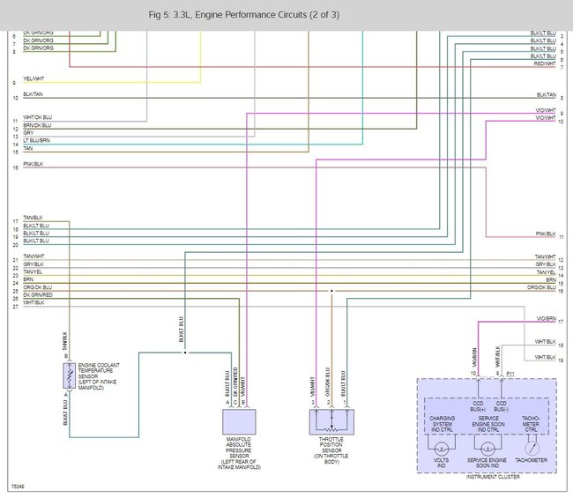This screenshot has width=573, height=498.
Task: Click the 'CCD BUS(-)' label
Action: coord(501,406)
